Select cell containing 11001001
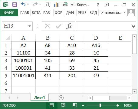This screenshot has width=138, height=109. click(24, 75)
